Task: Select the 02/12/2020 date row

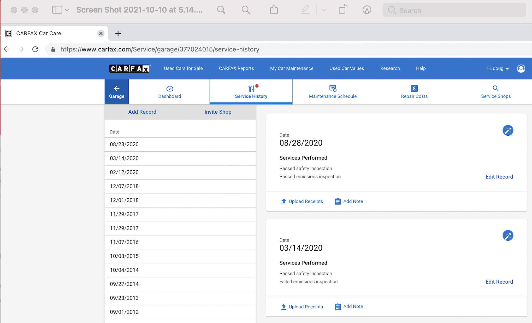Action: point(180,172)
